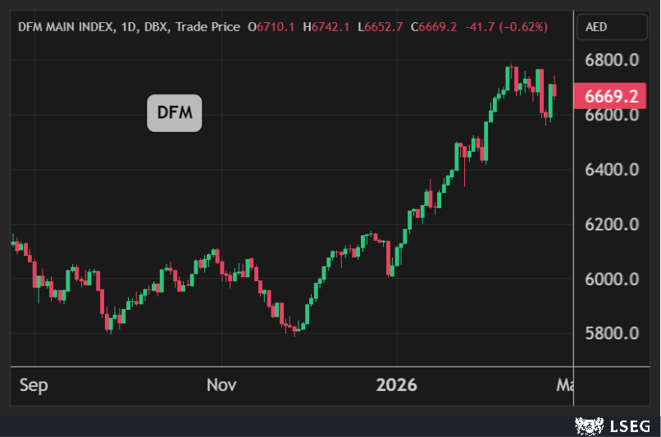Image resolution: width=661 pixels, height=437 pixels.
Task: Select the 2026 marker on time axis
Action: (396, 385)
